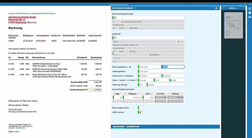The width and height of the screenshot is (252, 138).
Task: Open the Betrag field dropdown arrow
Action: (x=183, y=85)
